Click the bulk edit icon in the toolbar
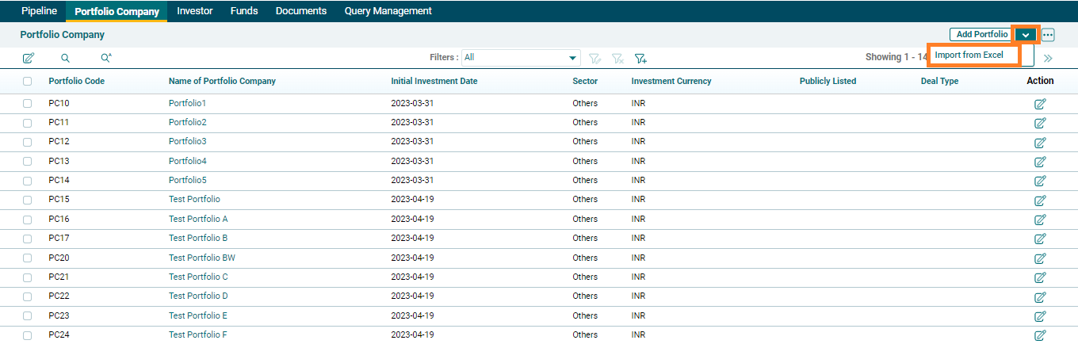Image resolution: width=1078 pixels, height=344 pixels. [x=29, y=58]
